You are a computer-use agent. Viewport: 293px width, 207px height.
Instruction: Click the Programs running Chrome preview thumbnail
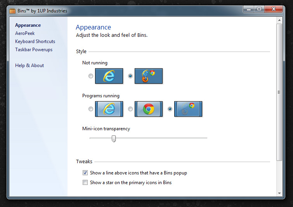click(149, 109)
